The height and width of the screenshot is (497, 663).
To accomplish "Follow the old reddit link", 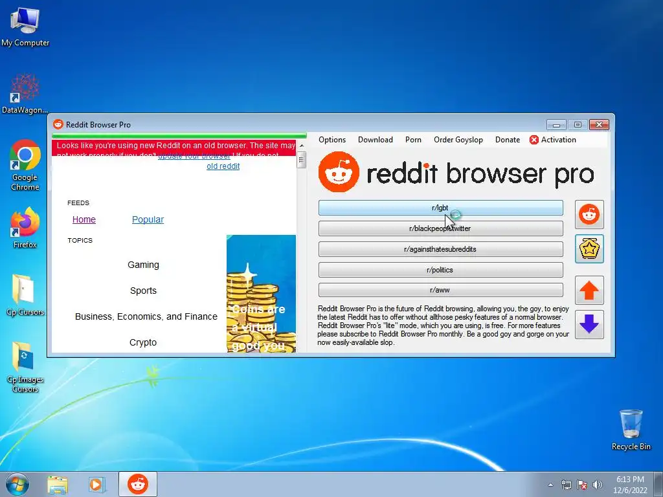I will point(223,166).
